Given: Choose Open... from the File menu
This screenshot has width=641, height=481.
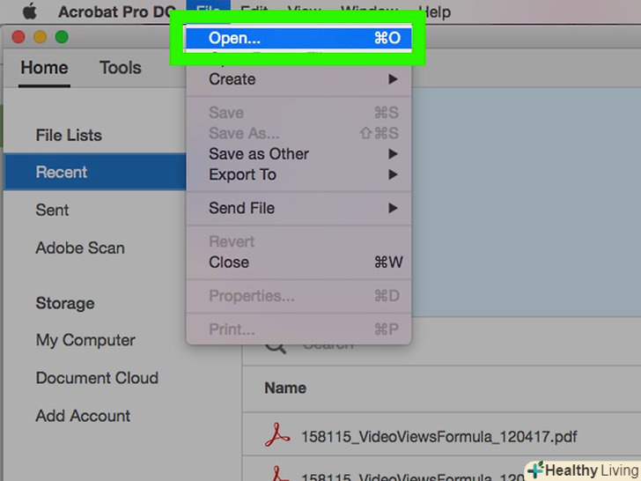Looking at the screenshot, I should [298, 38].
